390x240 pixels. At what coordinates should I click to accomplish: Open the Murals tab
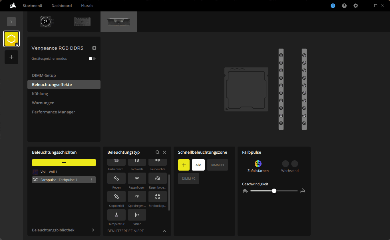87,6
